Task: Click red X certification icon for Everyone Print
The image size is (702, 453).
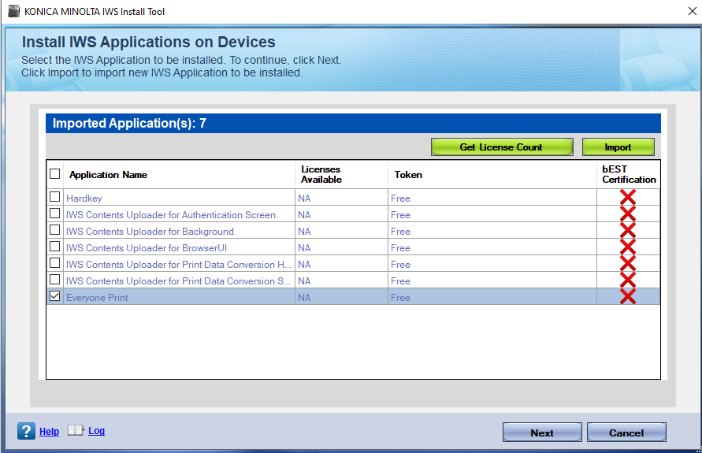Action: coord(627,296)
